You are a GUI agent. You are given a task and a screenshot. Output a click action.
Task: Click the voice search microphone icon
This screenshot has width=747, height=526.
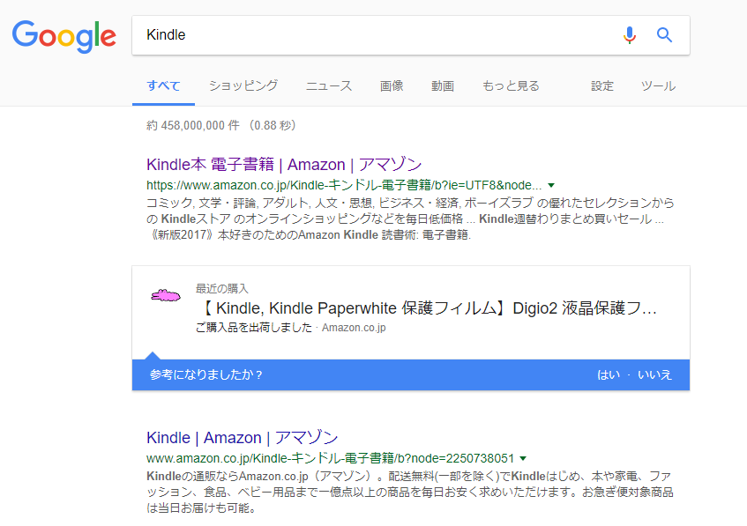[630, 35]
